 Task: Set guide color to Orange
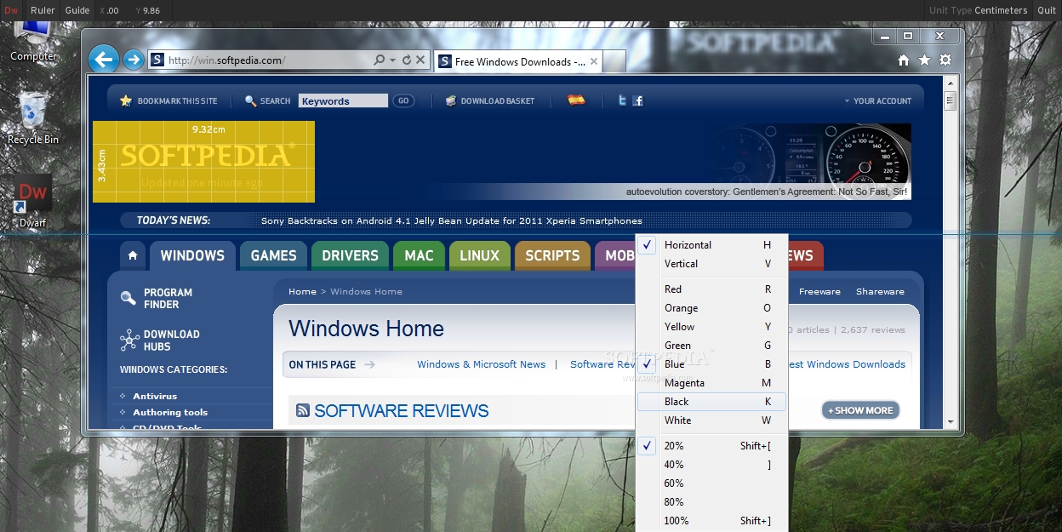[711, 308]
